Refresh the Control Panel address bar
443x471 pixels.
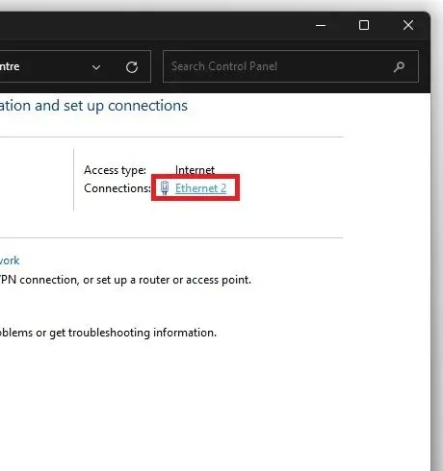click(132, 67)
